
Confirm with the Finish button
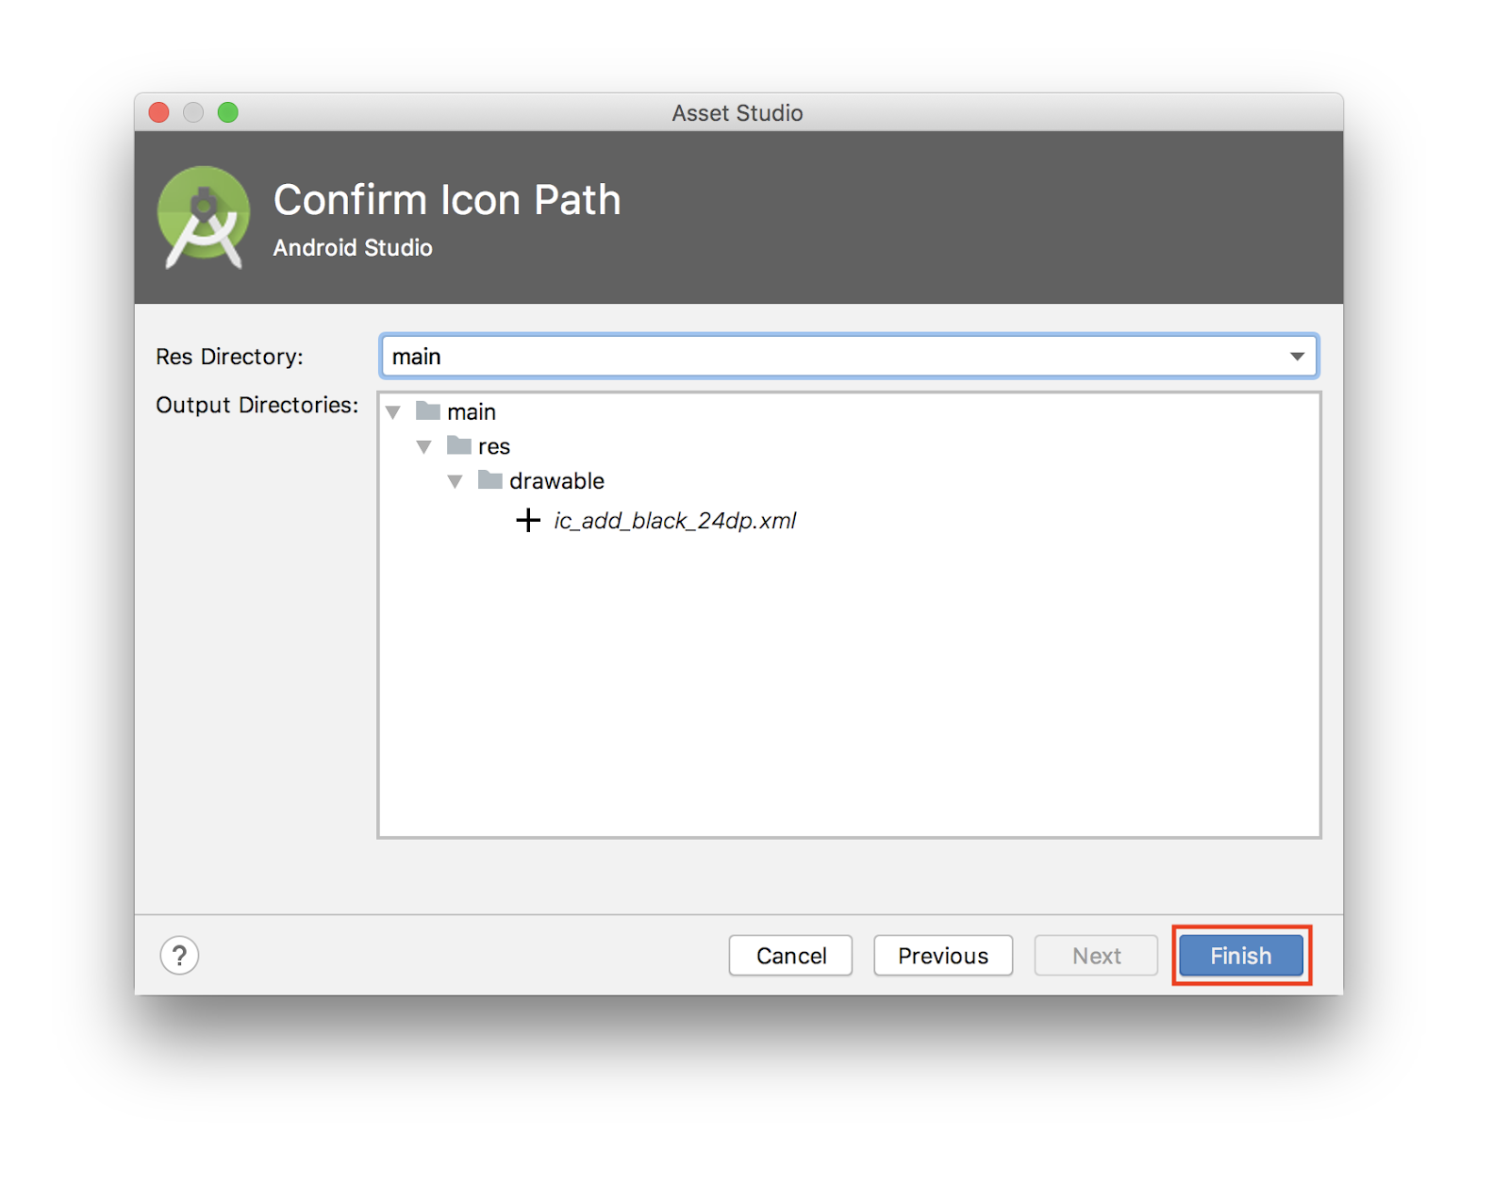(x=1240, y=956)
